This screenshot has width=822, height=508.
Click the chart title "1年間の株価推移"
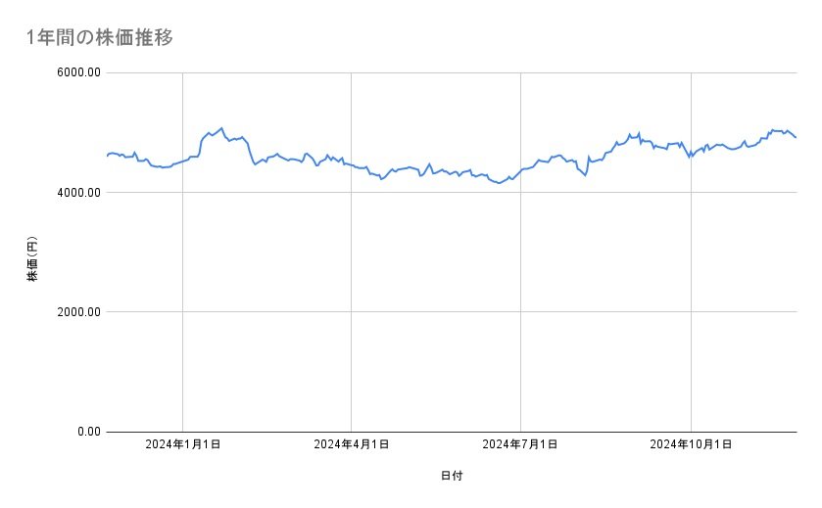pos(100,38)
